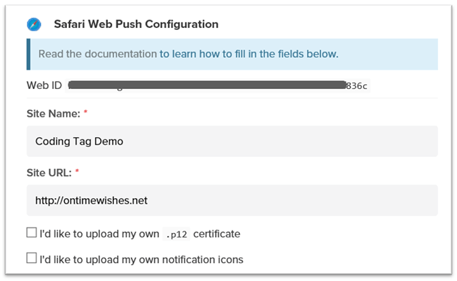457x281 pixels.
Task: Click the Site Name label
Action: (54, 113)
